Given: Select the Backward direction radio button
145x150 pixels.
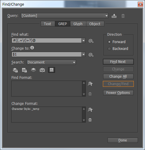Looking at the screenshot, I should (109, 49).
